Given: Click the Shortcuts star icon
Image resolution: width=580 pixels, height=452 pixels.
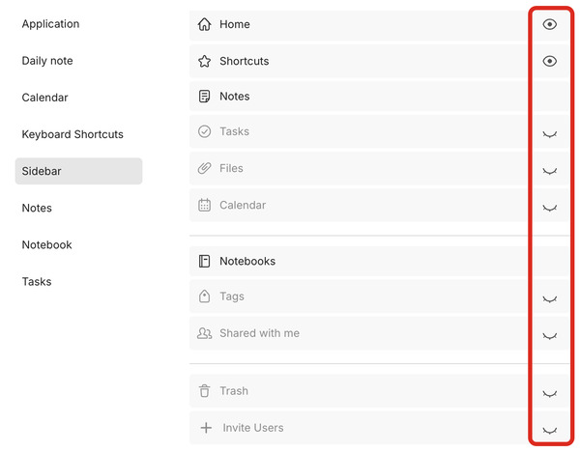Looking at the screenshot, I should [x=204, y=61].
